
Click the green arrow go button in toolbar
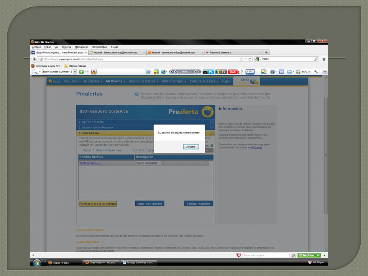pyautogui.click(x=81, y=72)
